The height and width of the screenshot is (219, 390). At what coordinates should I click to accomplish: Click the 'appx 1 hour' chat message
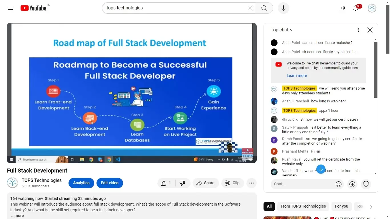[x=329, y=111]
